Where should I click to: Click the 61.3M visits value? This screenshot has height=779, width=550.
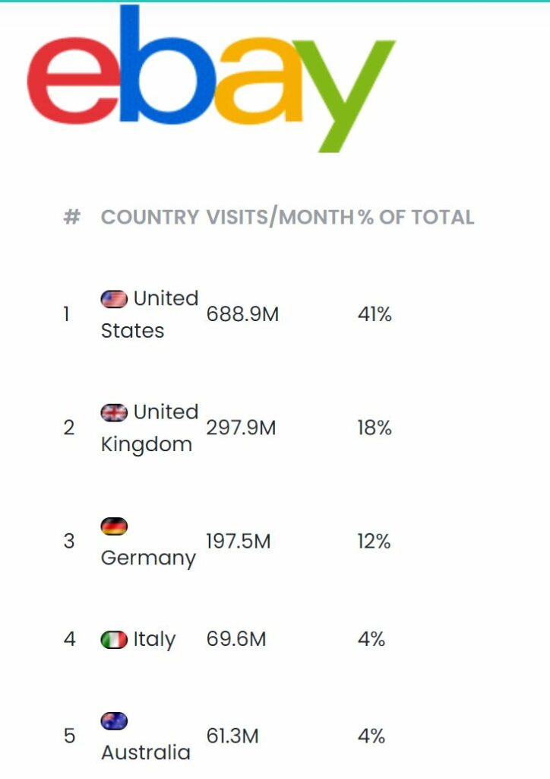click(x=232, y=736)
